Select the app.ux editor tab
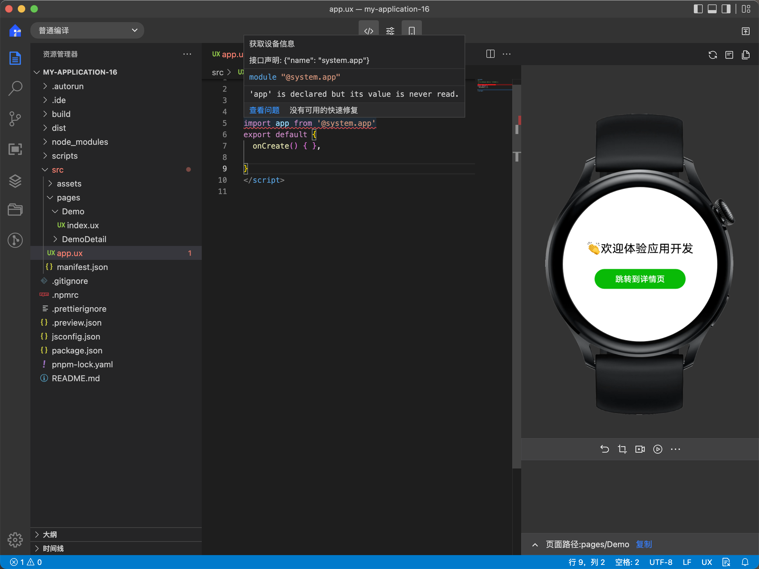This screenshot has width=759, height=569. pos(227,54)
